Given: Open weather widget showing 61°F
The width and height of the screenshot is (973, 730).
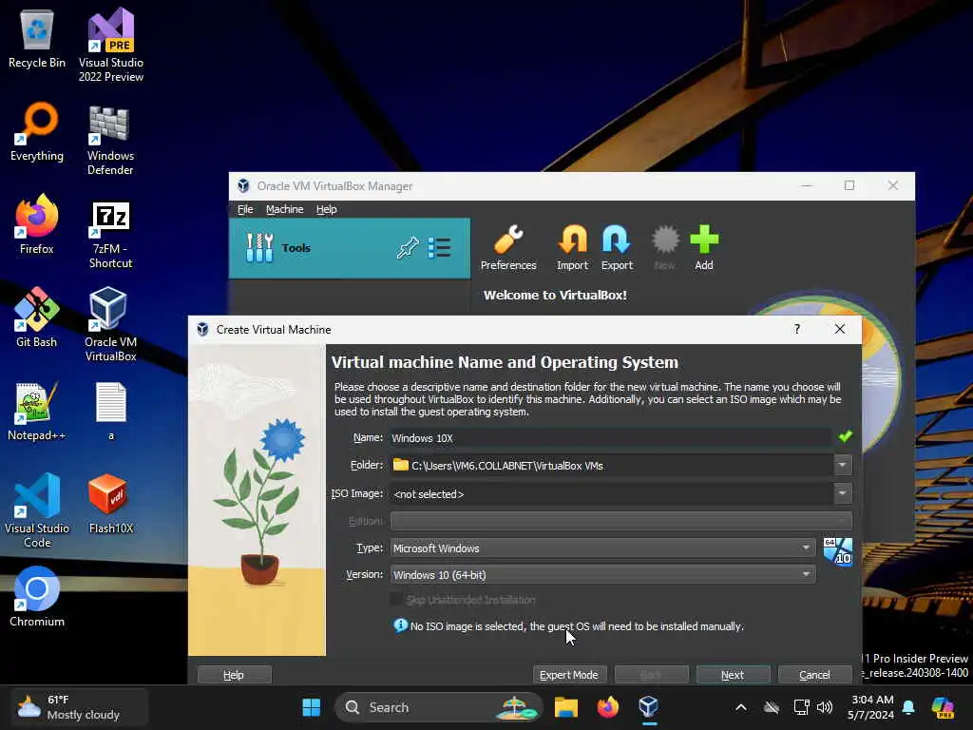Looking at the screenshot, I should (x=79, y=707).
